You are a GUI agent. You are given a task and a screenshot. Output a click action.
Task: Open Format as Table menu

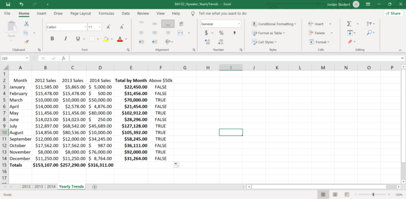(x=268, y=33)
